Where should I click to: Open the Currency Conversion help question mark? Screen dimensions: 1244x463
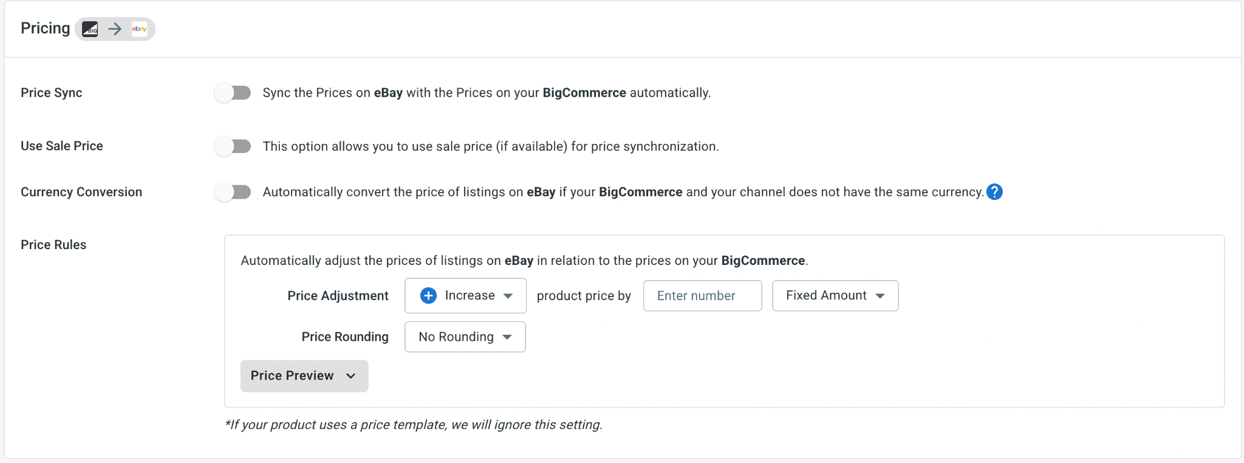tap(994, 192)
